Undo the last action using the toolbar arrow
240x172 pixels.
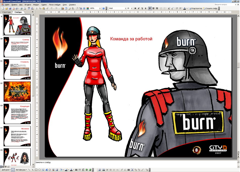point(52,8)
